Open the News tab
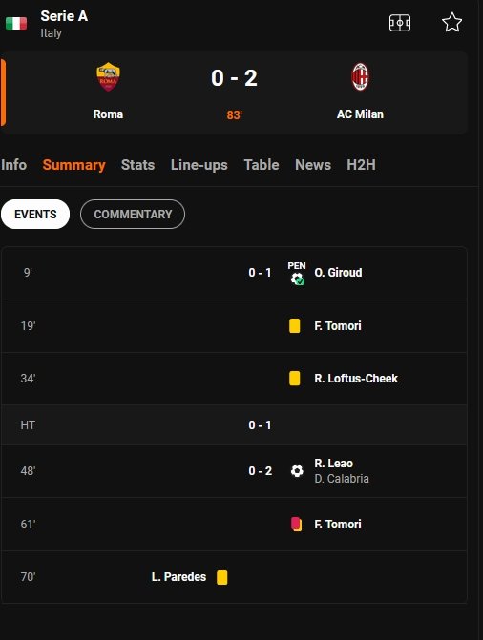Viewport: 483px width, 640px height. [313, 165]
